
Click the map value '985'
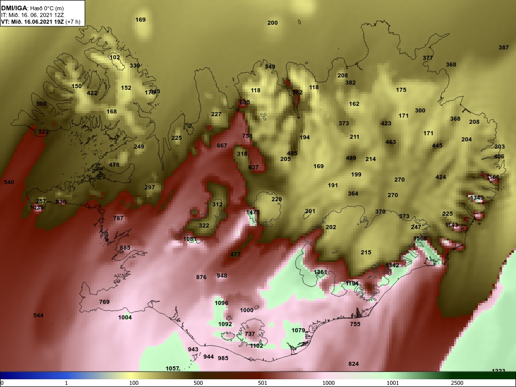tap(223, 358)
